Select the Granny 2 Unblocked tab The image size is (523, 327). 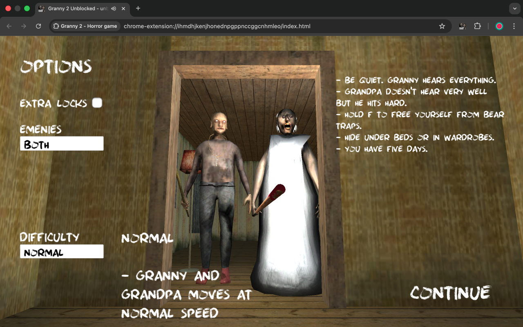tap(82, 8)
